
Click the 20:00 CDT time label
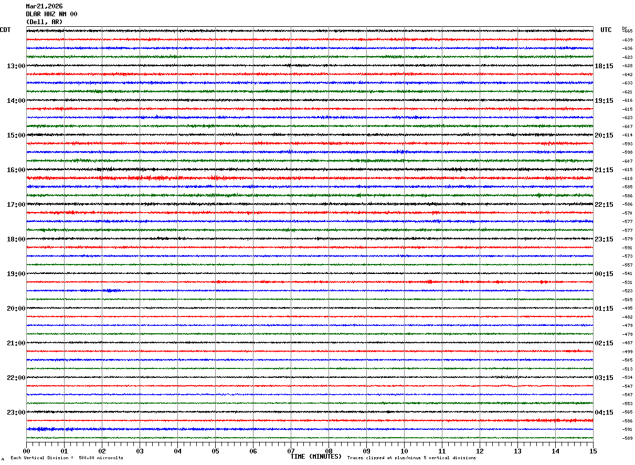pyautogui.click(x=16, y=309)
